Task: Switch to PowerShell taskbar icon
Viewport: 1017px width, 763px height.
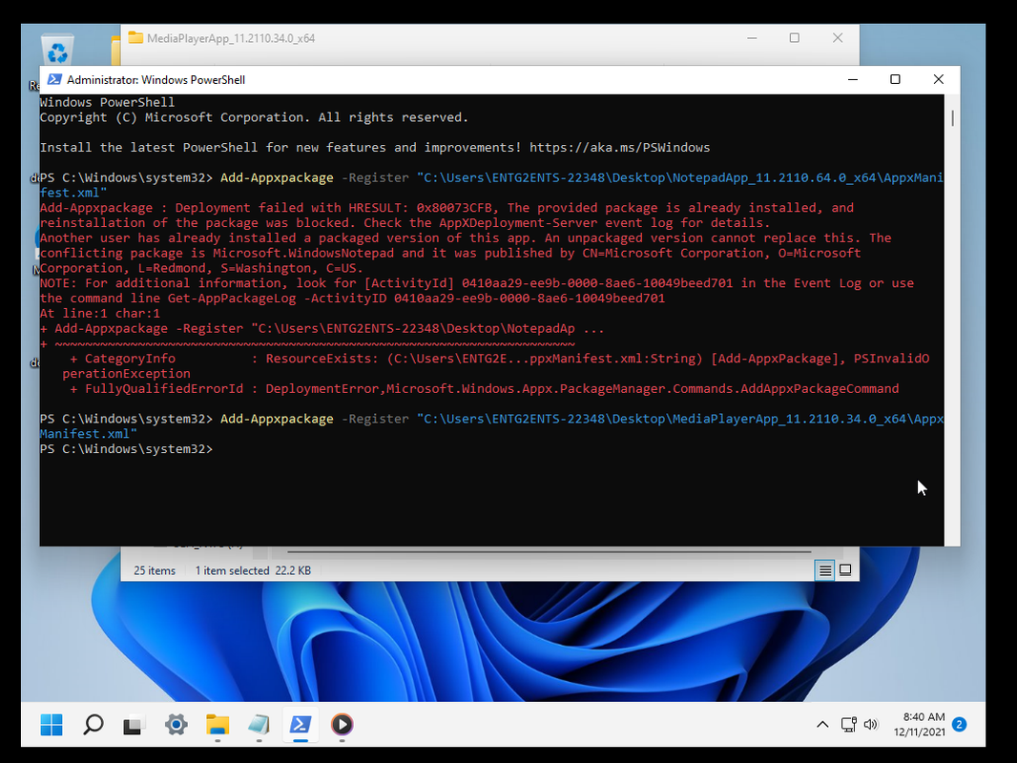Action: [x=301, y=725]
